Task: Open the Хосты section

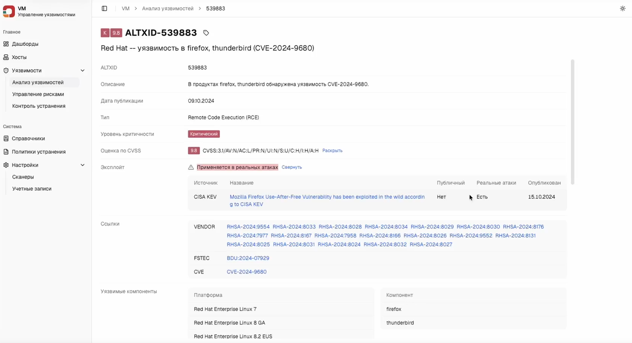Action: coord(19,57)
